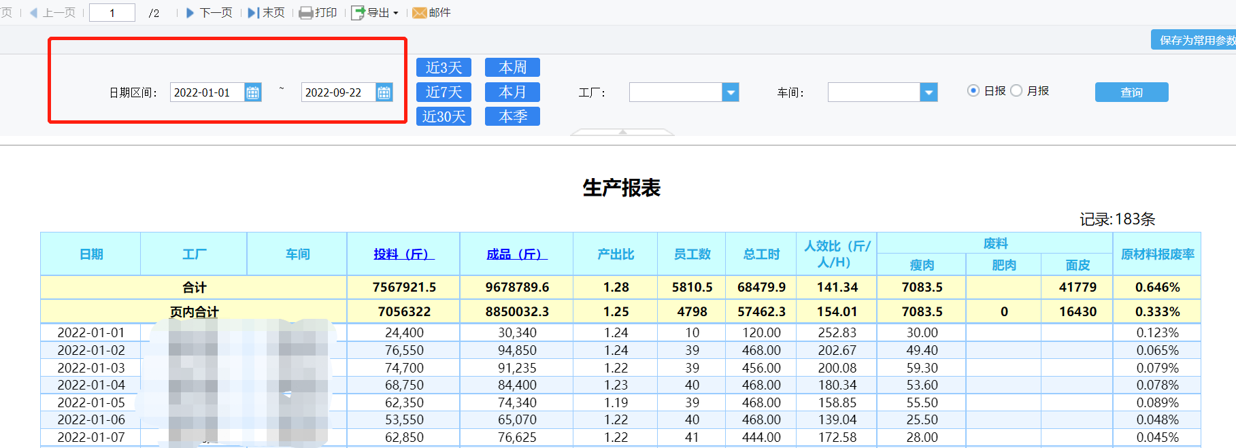Viewport: 1236px width, 448px height.
Task: Click the table date cell 2022-01-05
Action: pos(91,403)
